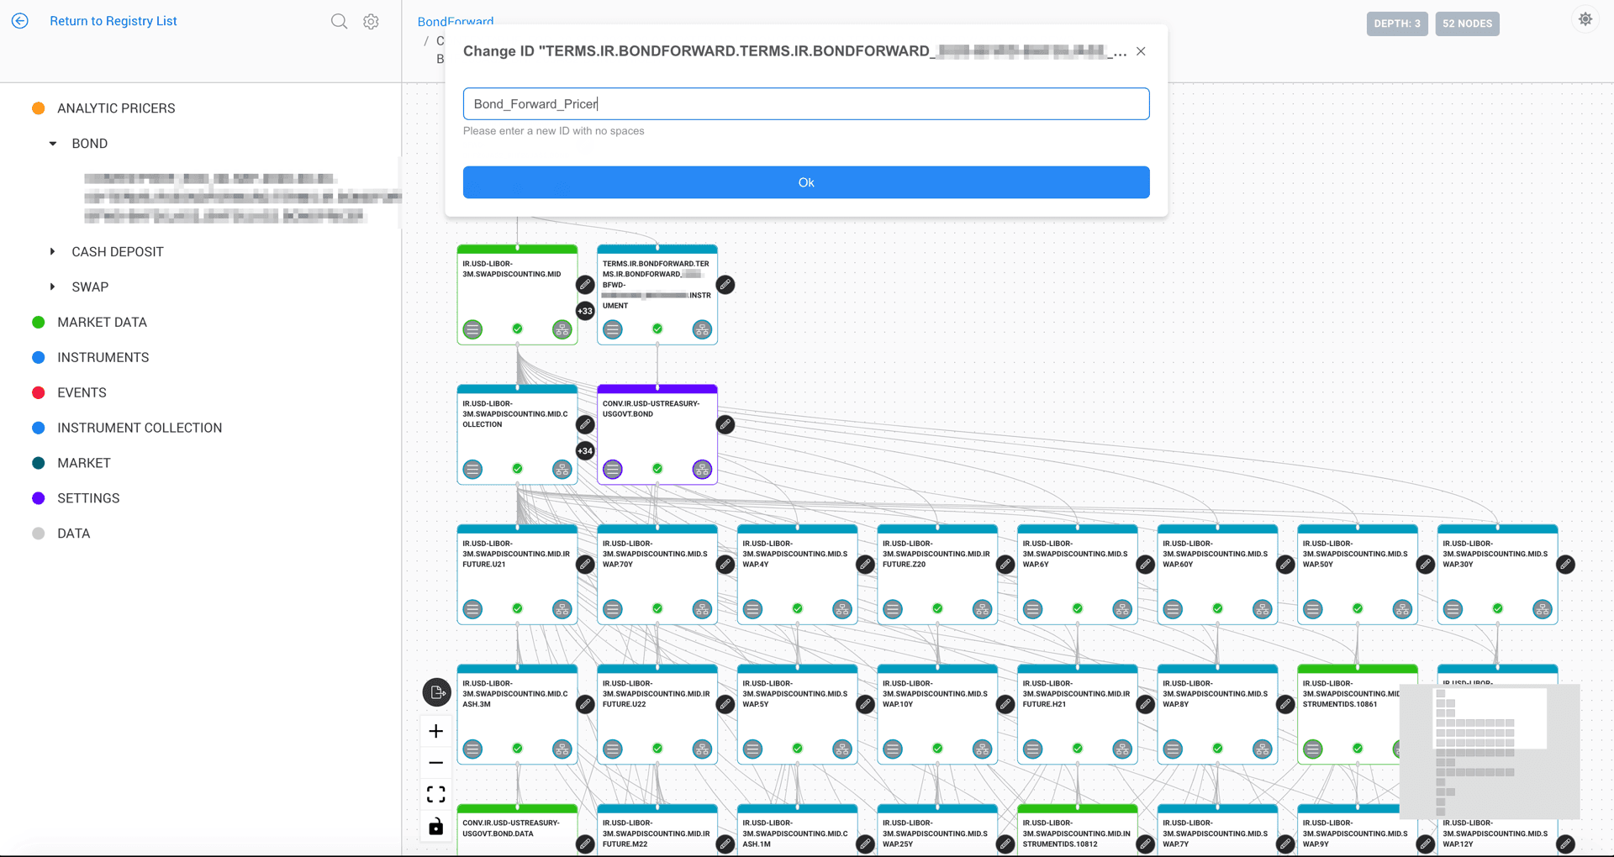Click the fit-to-screen icon on canvas toolbar
The height and width of the screenshot is (857, 1614).
436,793
